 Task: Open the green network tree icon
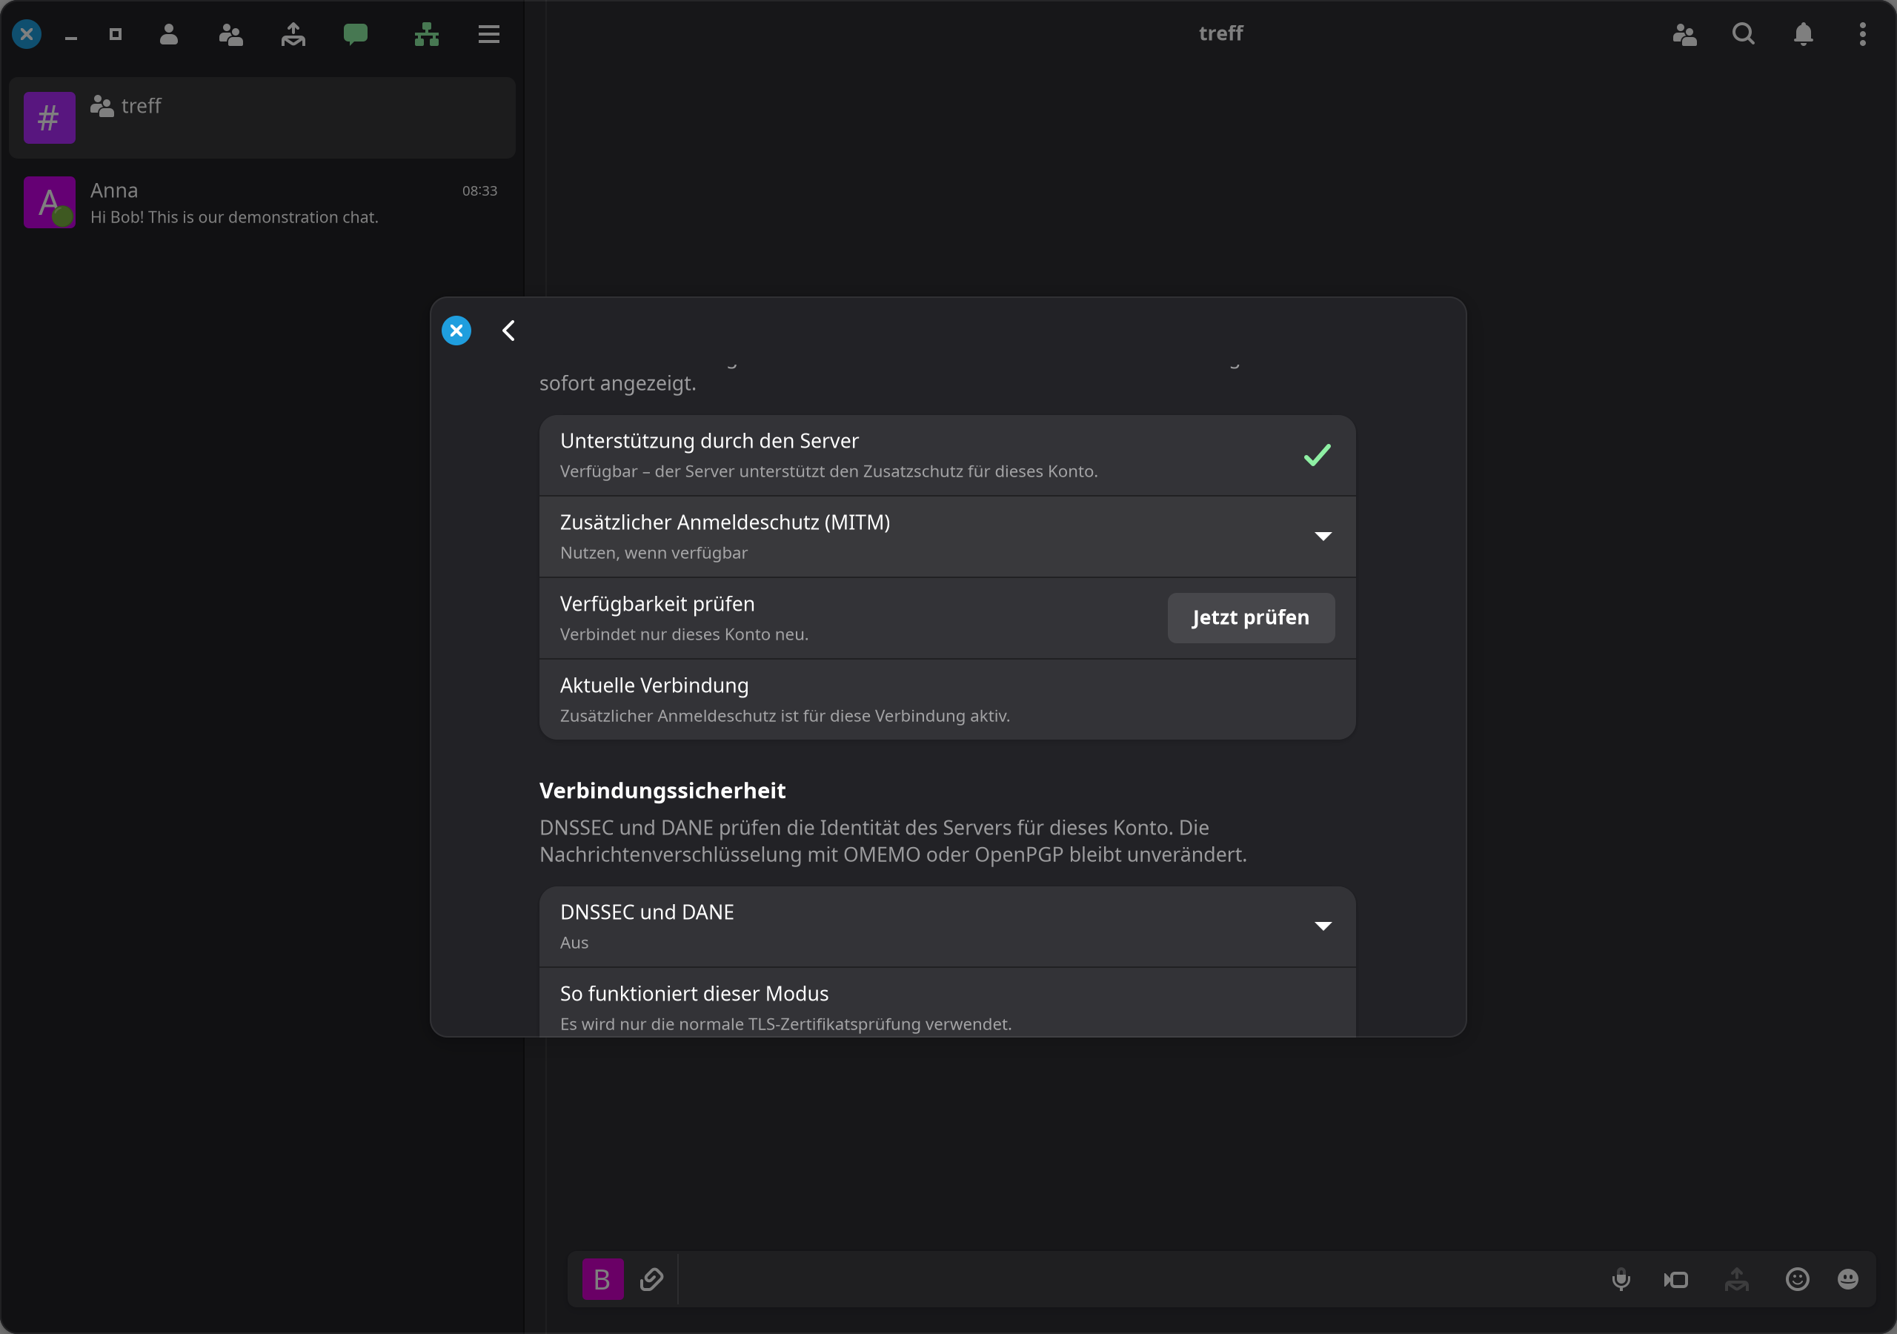click(426, 34)
